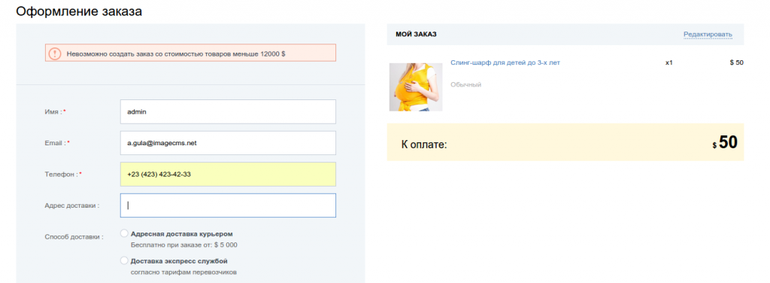This screenshot has height=283, width=770.
Task: Select the Телефон phone number field
Action: tap(228, 175)
